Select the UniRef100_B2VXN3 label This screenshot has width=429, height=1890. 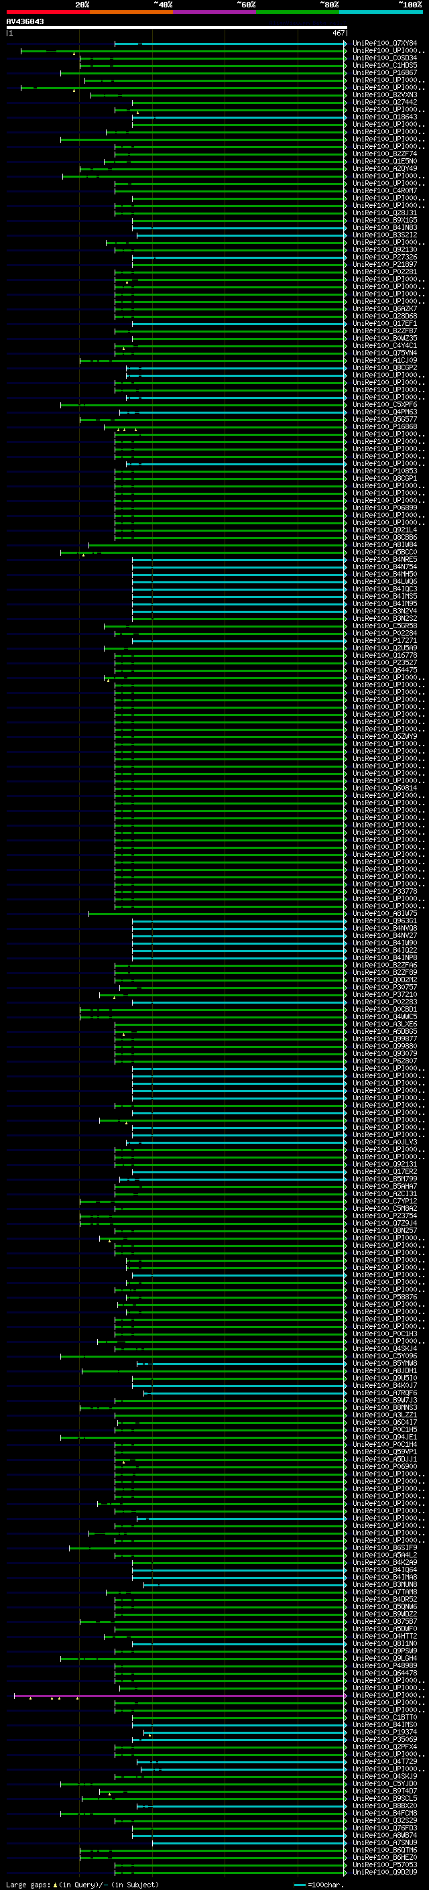(x=384, y=95)
